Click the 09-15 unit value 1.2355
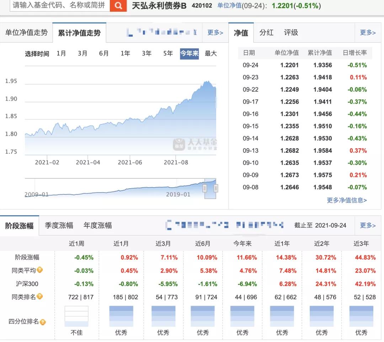 click(x=289, y=126)
